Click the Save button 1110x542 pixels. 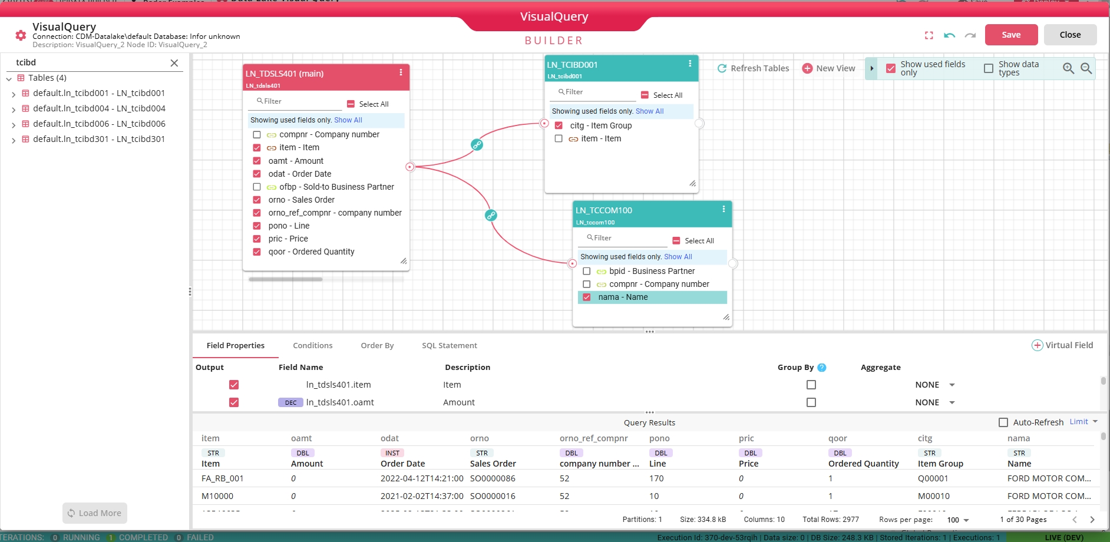[x=1010, y=35]
